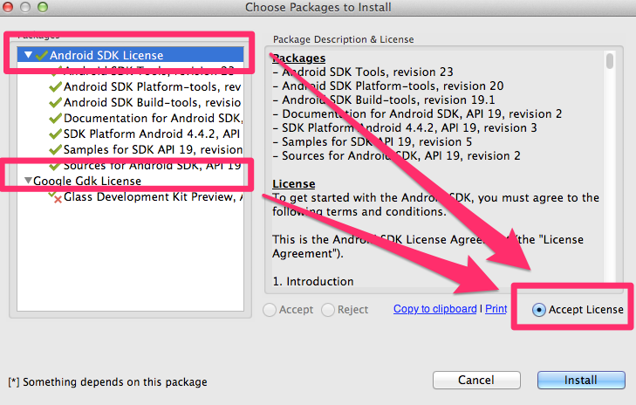Open the Copy to clipboard link
636x405 pixels.
click(435, 309)
